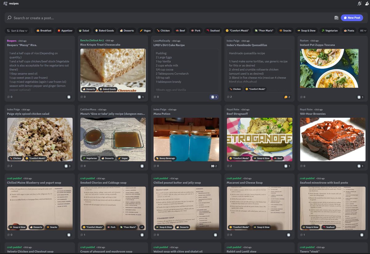Image resolution: width=370 pixels, height=254 pixels.
Task: Click comment icon on Index's Handmade Quesadillas card
Action: 228,97
